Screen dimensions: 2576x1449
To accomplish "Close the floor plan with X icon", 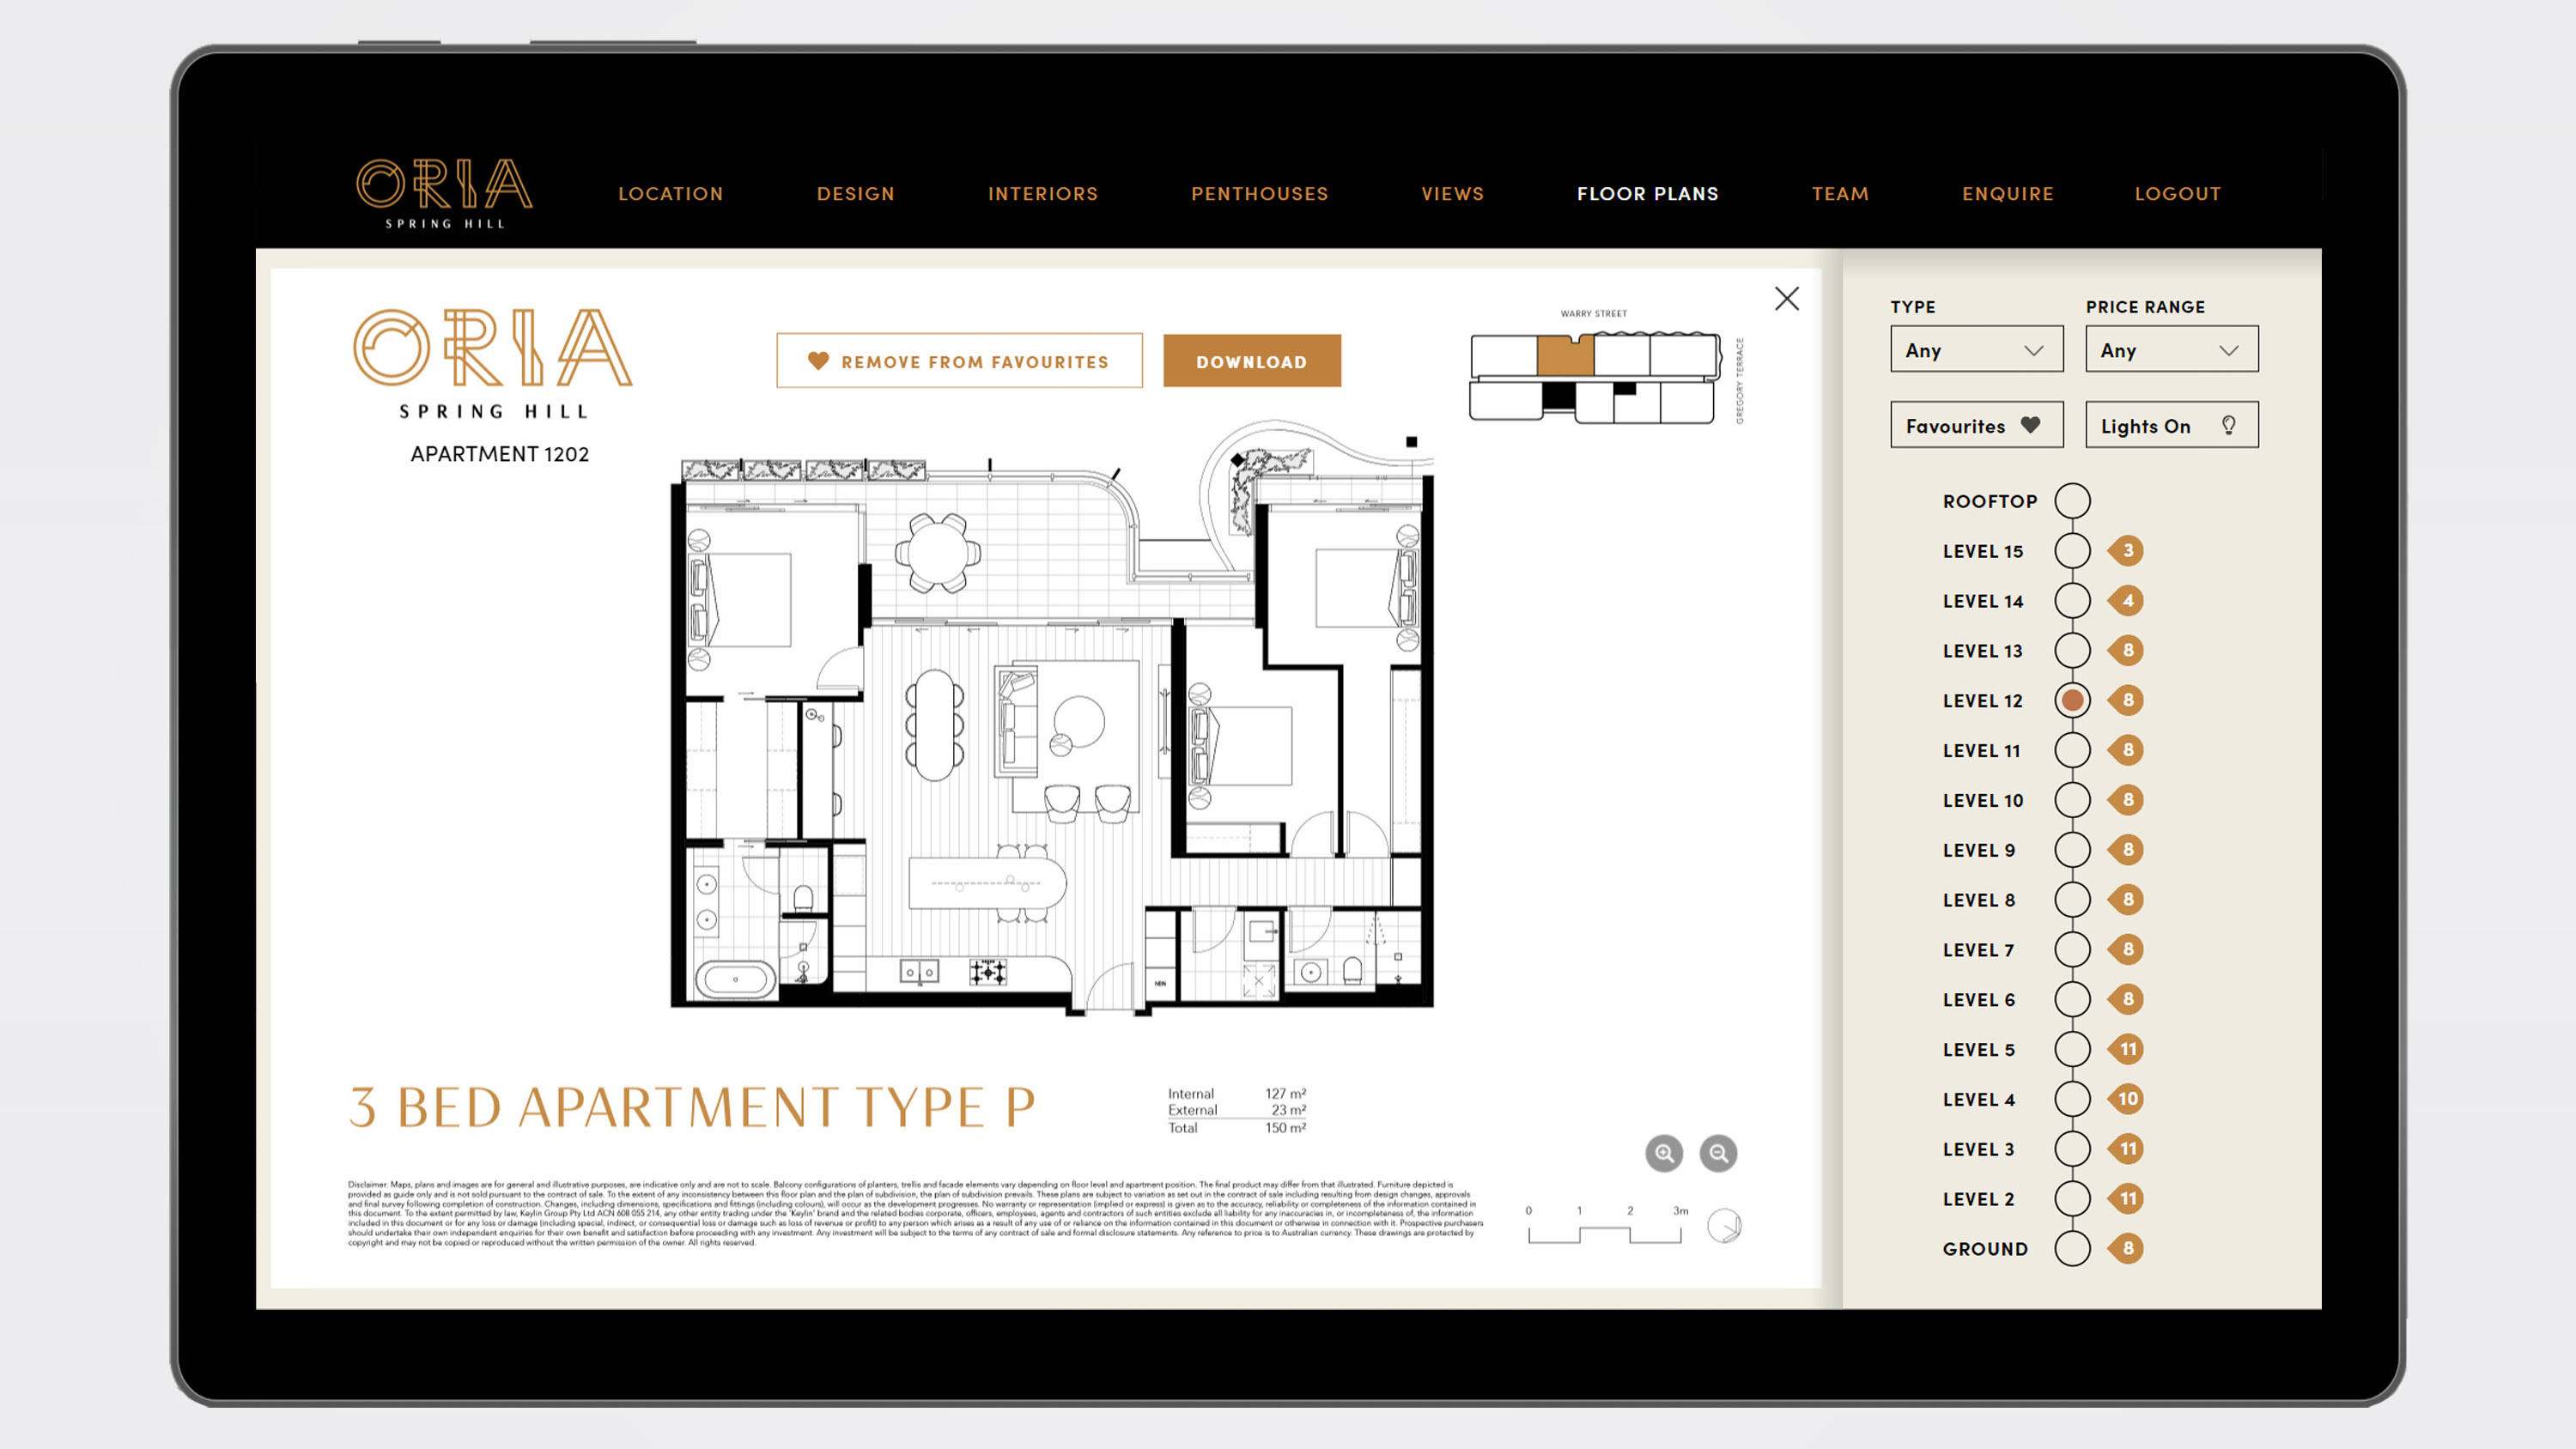I will click(1786, 298).
